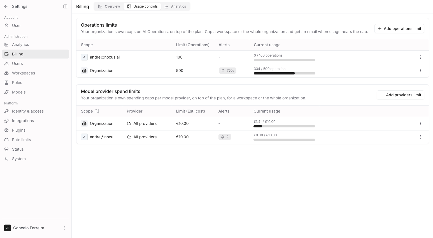This screenshot has height=238, width=433.
Task: Open row menu for Organization provider spend limit
Action: point(420,123)
